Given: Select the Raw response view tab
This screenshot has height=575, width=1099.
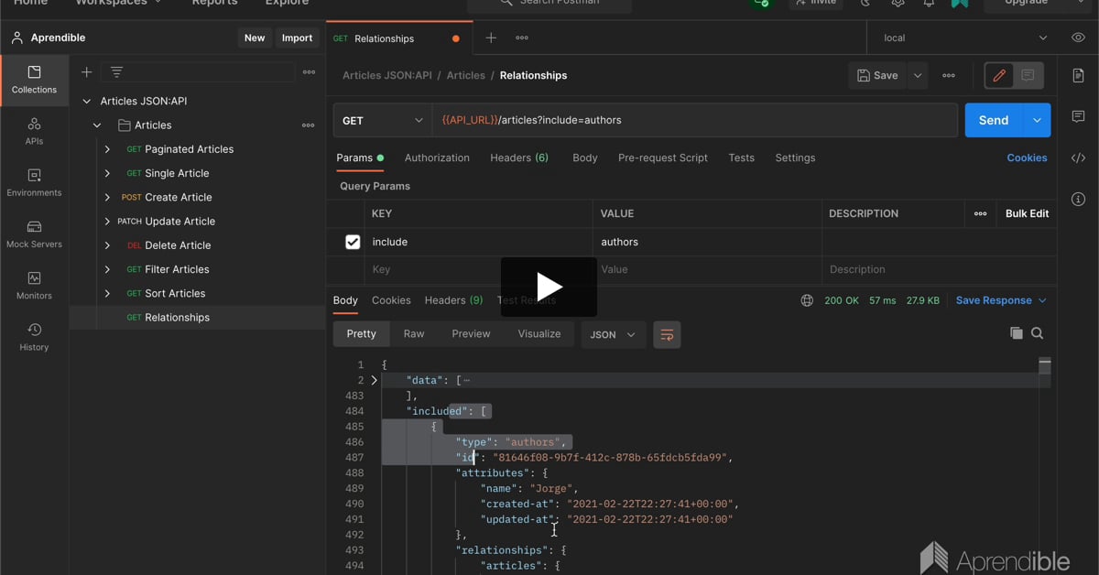Looking at the screenshot, I should [414, 334].
